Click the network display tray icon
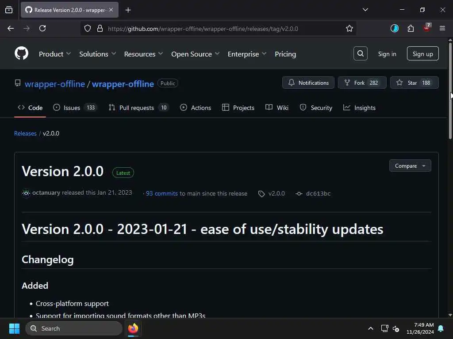The image size is (453, 339). point(384,328)
